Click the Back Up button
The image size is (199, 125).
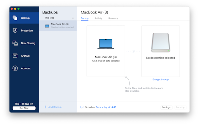[x=180, y=107]
